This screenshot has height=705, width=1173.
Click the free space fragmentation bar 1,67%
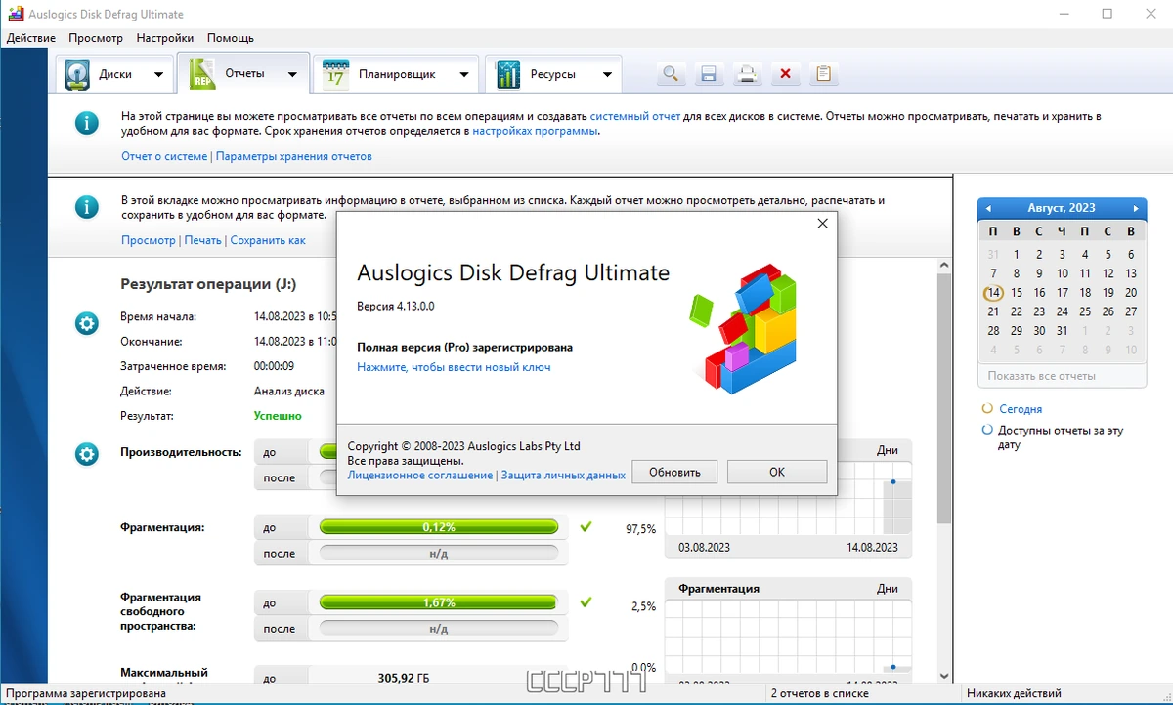[x=439, y=602]
